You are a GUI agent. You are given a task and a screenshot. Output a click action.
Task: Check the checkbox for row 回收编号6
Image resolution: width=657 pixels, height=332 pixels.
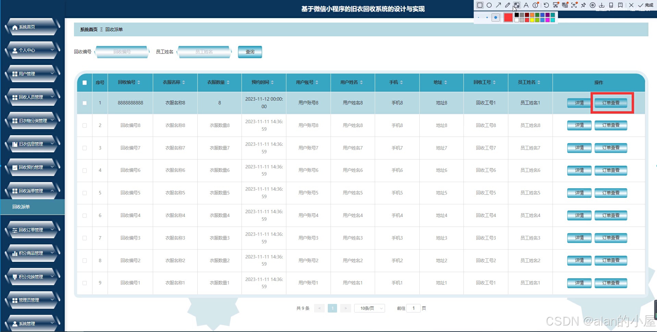pos(85,170)
